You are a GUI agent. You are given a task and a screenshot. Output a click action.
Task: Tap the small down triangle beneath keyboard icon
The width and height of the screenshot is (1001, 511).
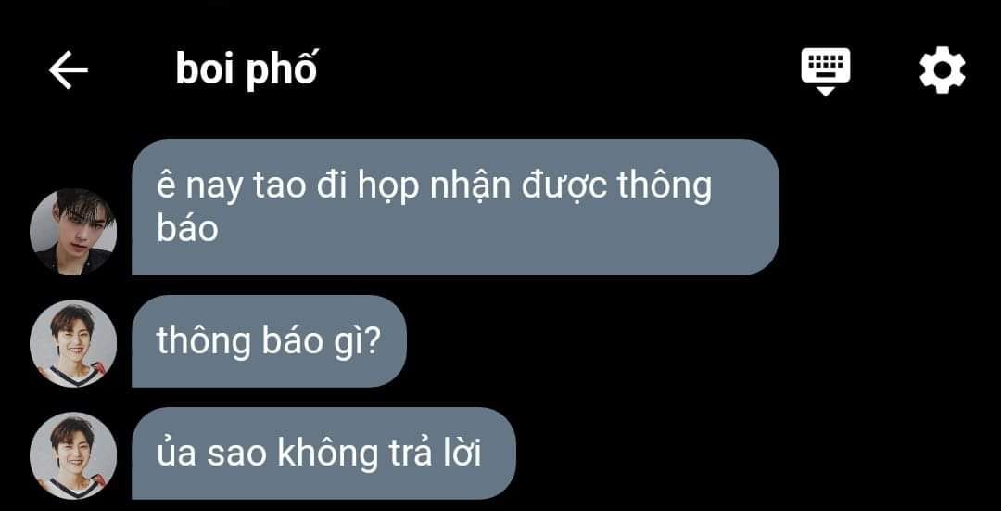click(826, 91)
